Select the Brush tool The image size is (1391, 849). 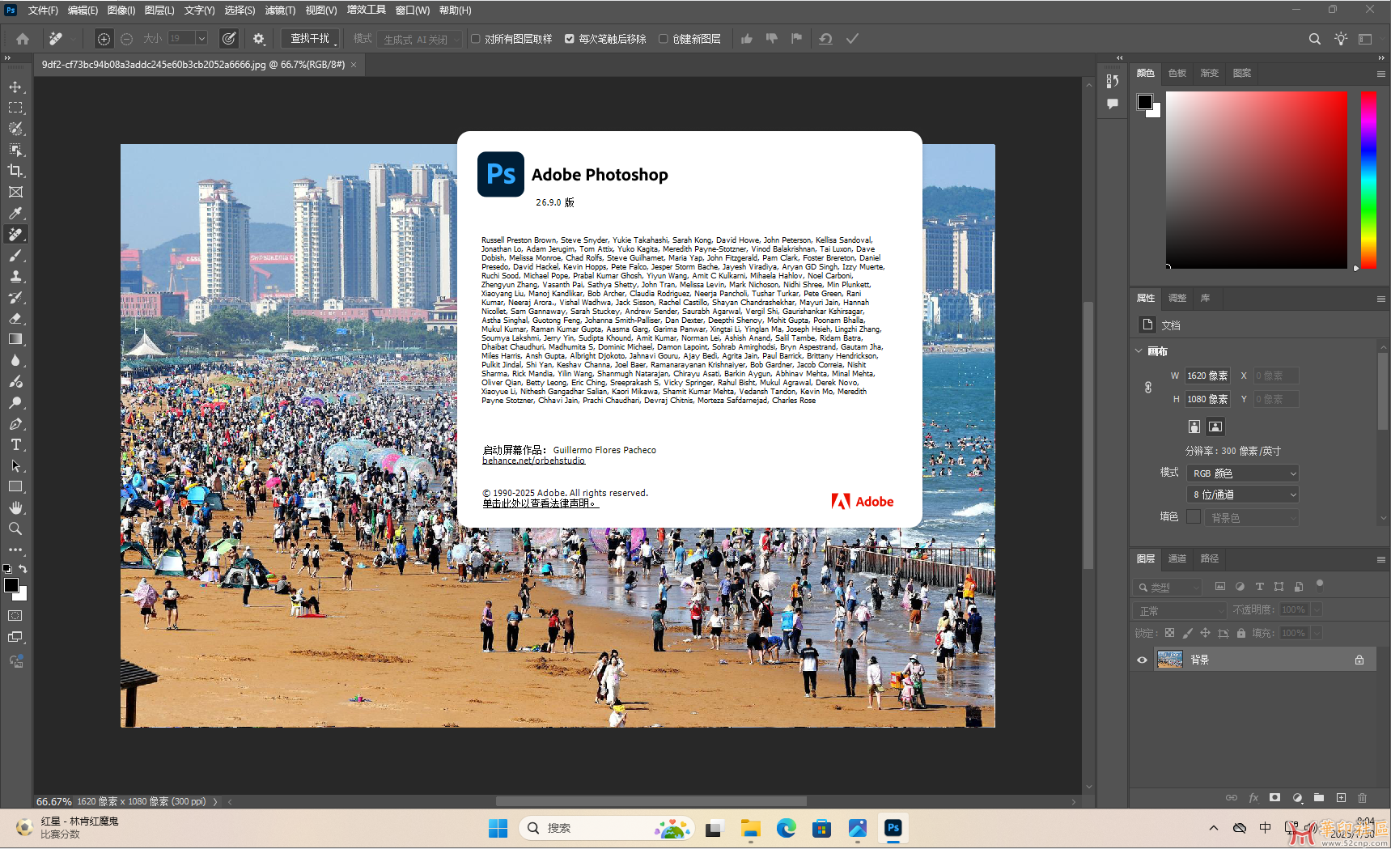point(15,256)
